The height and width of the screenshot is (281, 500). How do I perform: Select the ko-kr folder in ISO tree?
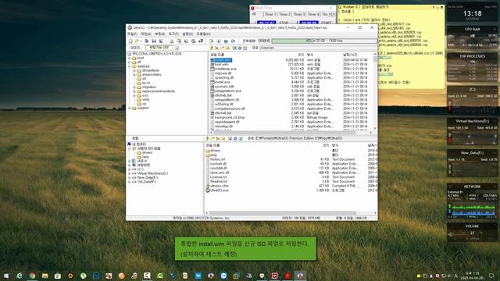coord(146,83)
